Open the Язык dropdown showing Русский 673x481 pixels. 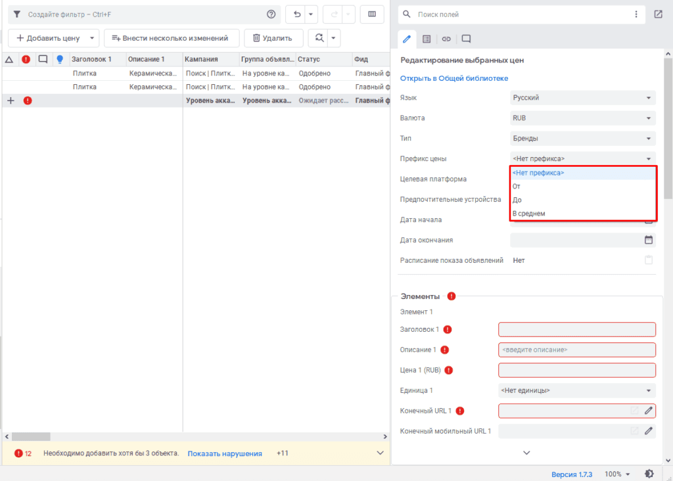pos(582,98)
